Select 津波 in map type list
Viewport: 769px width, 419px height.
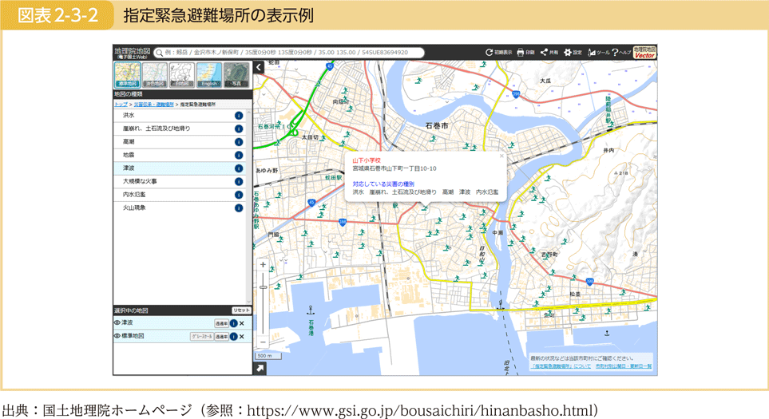180,168
